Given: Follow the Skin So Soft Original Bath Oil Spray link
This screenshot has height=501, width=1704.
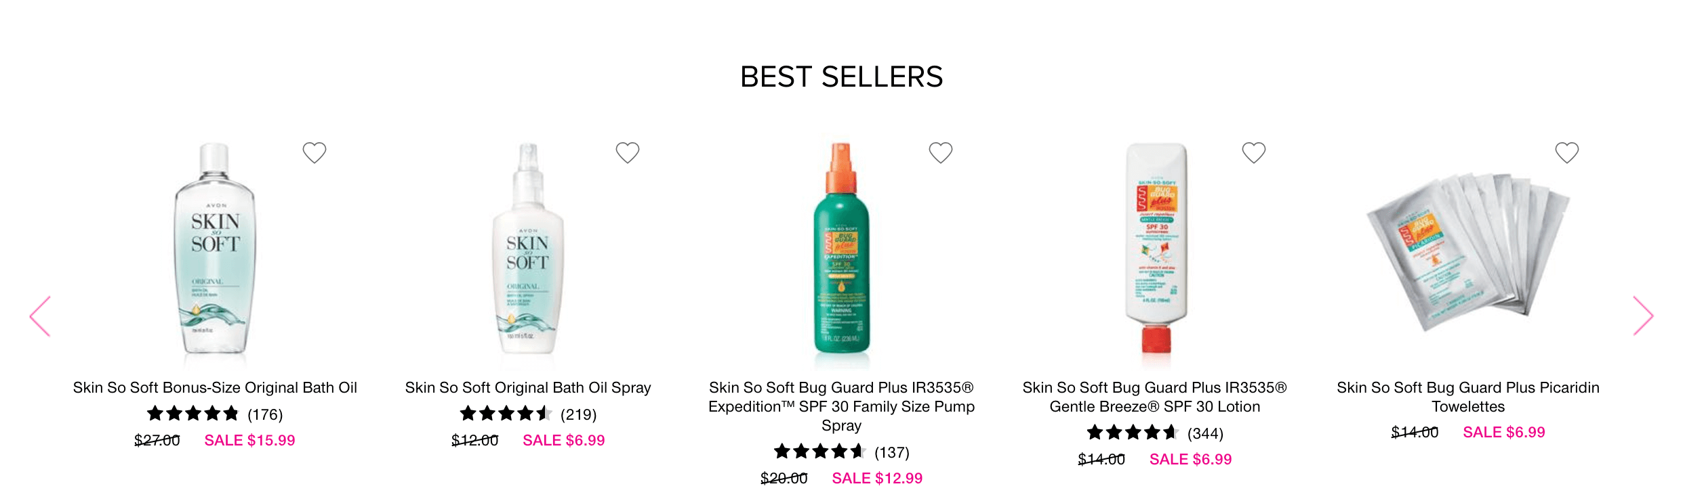Looking at the screenshot, I should tap(528, 387).
